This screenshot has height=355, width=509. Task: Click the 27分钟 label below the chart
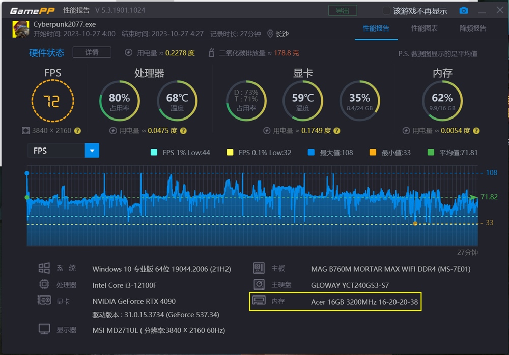467,252
